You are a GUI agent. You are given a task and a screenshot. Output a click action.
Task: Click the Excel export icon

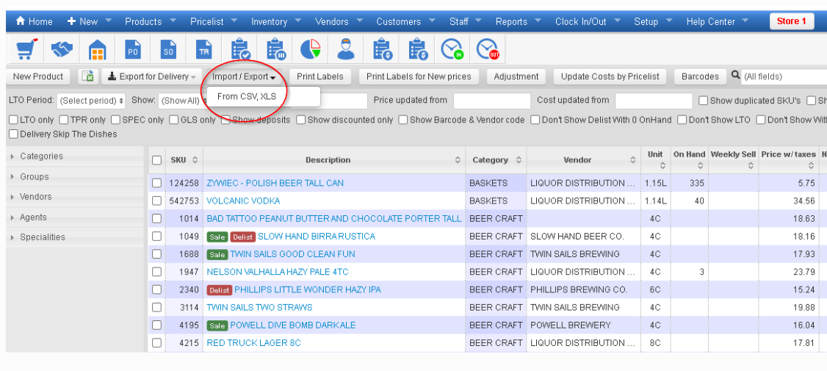point(87,76)
